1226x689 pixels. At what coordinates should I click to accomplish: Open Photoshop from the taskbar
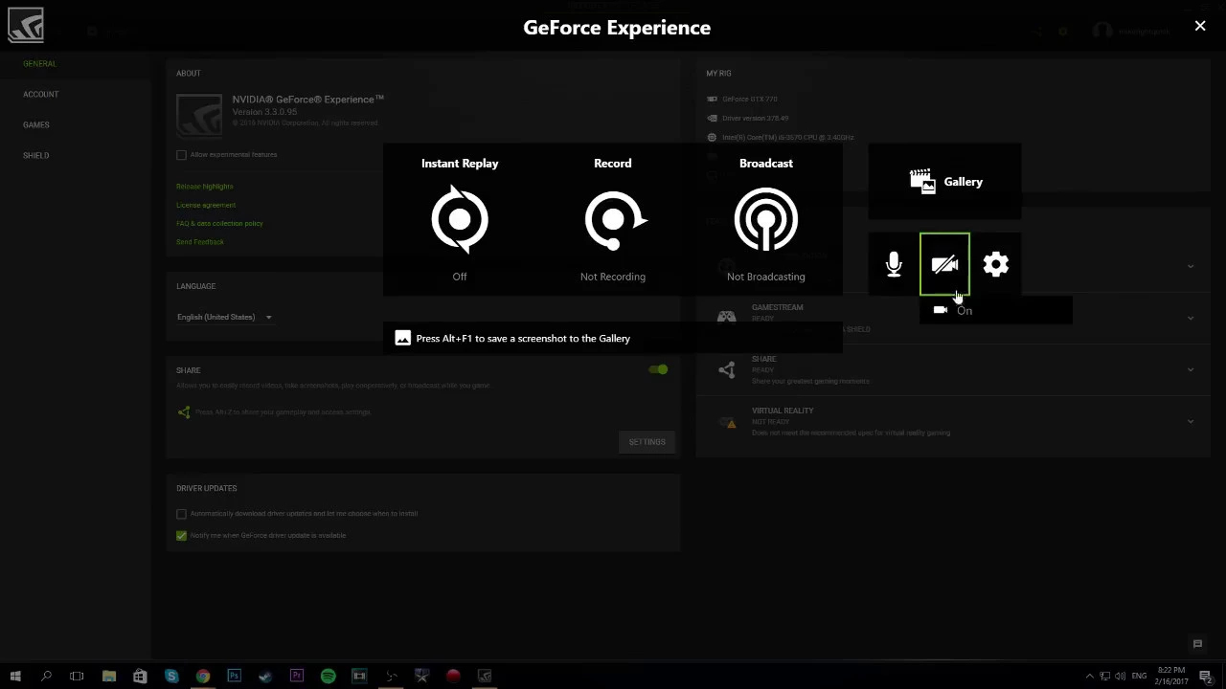pos(234,676)
